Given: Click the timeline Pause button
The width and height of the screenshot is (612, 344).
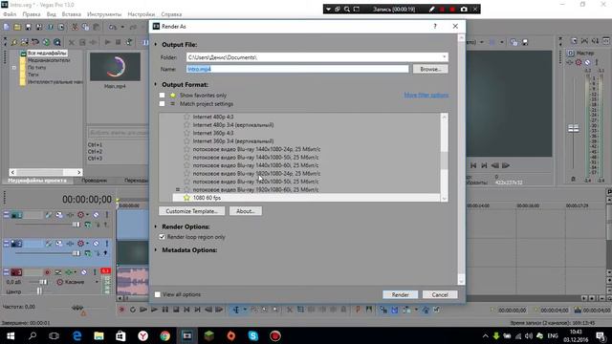Looking at the screenshot, I should tap(165, 310).
